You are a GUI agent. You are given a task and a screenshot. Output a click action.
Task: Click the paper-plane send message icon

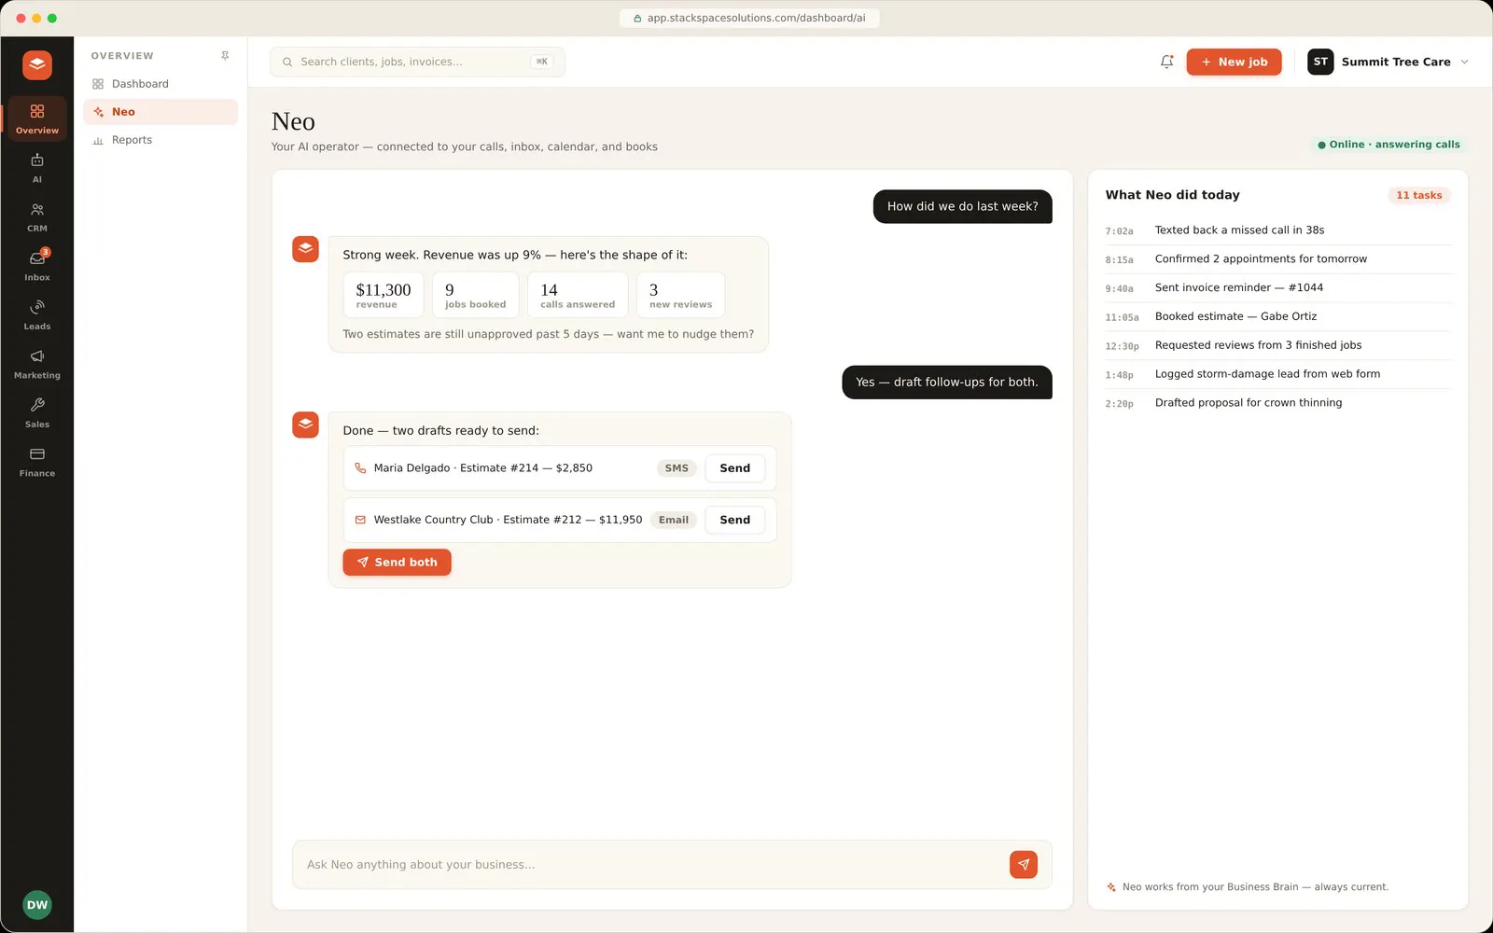point(1024,864)
